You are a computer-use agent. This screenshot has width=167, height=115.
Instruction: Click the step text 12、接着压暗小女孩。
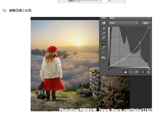[x=18, y=11]
